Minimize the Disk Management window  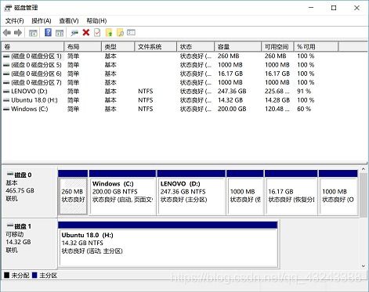tap(311, 8)
